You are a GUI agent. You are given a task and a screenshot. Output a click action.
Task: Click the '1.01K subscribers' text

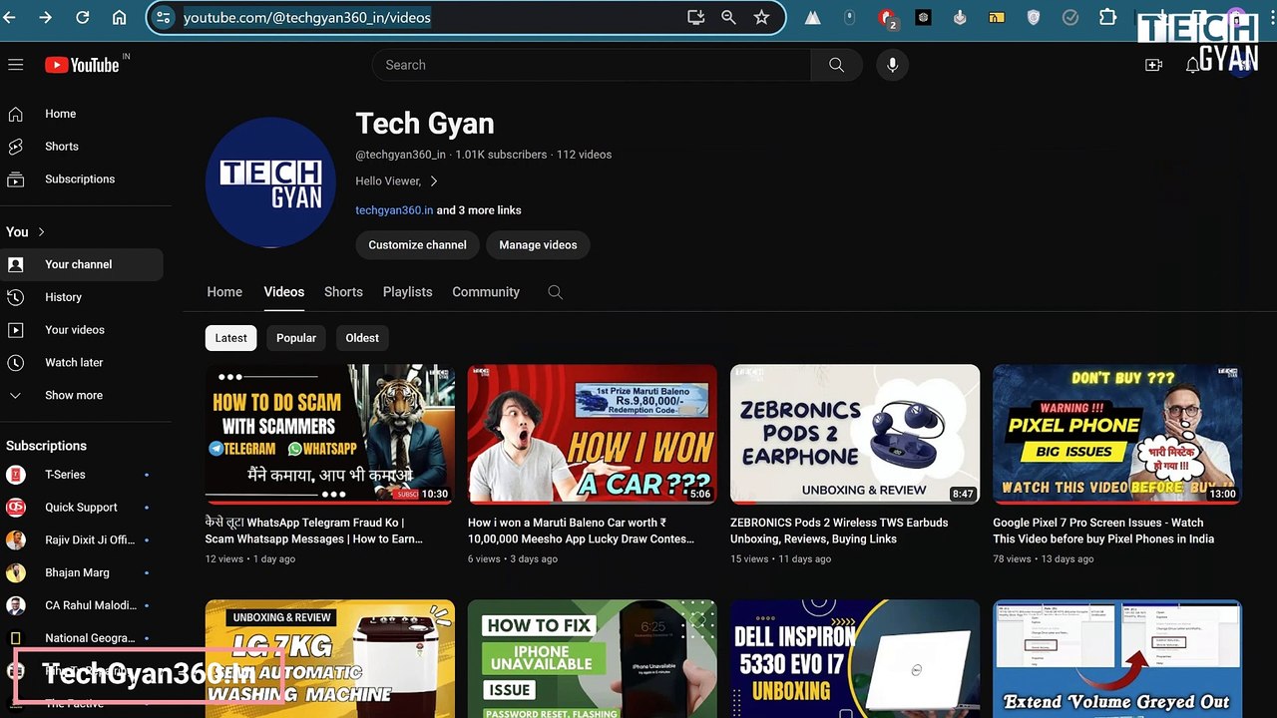[501, 155]
